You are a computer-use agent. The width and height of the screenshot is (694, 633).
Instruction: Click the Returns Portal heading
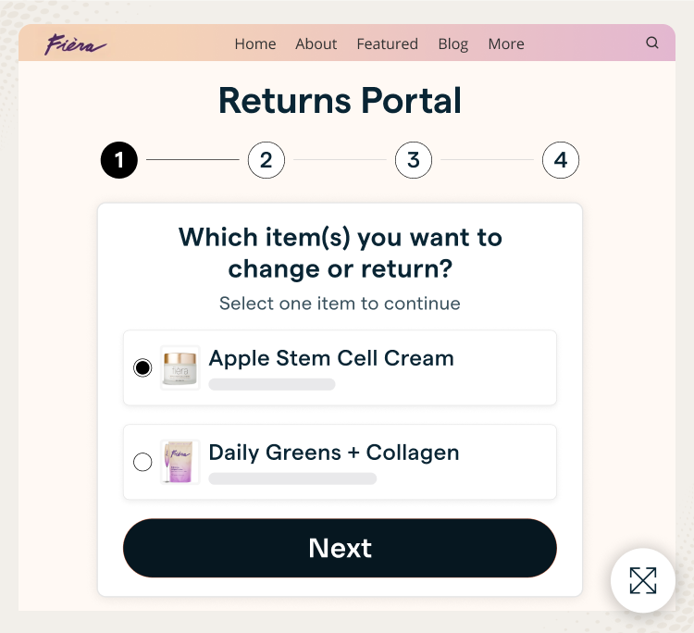340,100
